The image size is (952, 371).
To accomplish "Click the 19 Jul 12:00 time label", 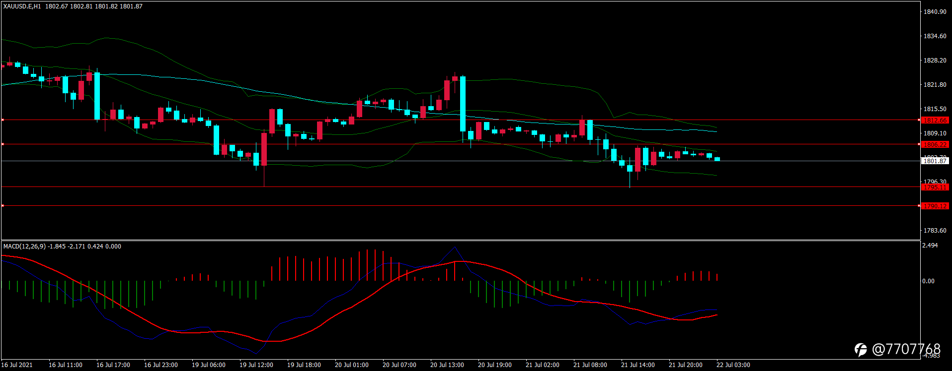I will [x=256, y=365].
